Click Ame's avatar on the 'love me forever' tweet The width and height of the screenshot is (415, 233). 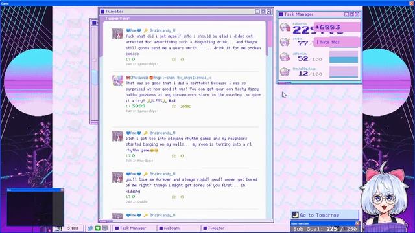(x=117, y=177)
